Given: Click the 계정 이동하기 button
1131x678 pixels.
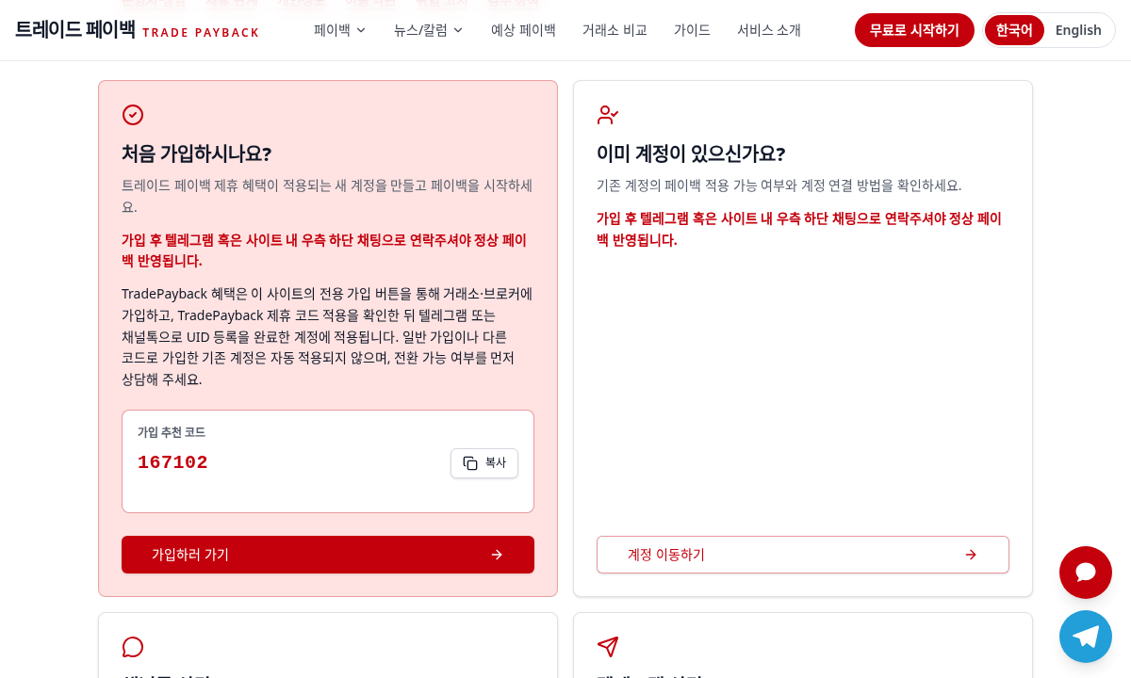Looking at the screenshot, I should point(803,555).
